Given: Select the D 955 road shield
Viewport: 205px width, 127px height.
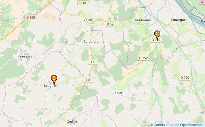Looking at the screenshot, I should [31, 17].
